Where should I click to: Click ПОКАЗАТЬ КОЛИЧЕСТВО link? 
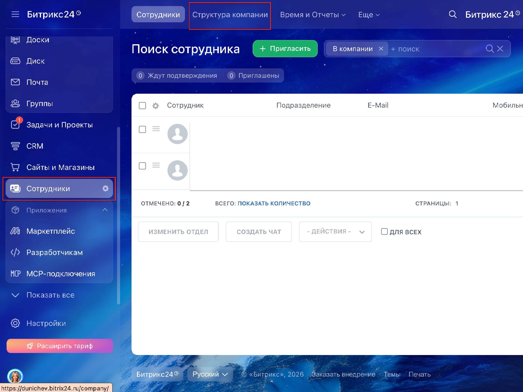tap(274, 203)
